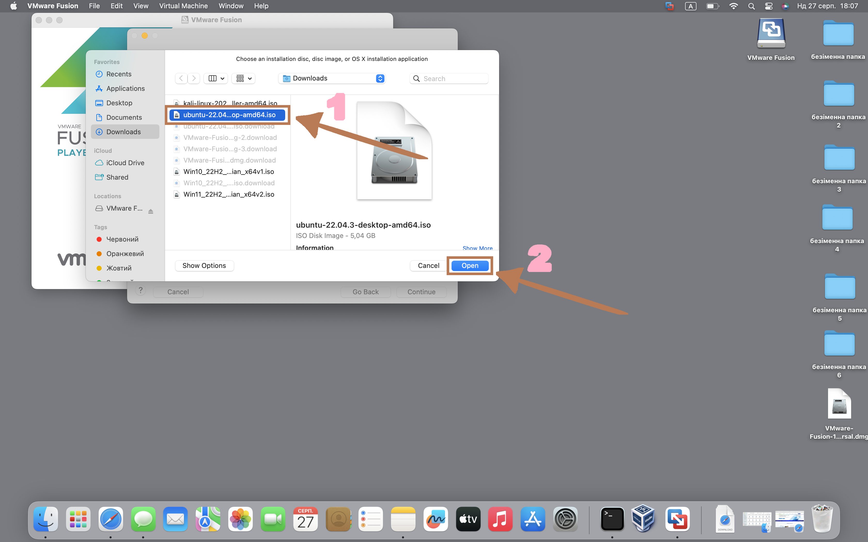The height and width of the screenshot is (542, 868).
Task: Open File menu
Action: (x=94, y=6)
